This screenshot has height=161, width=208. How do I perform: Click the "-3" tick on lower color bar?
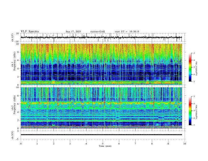tap(194, 97)
